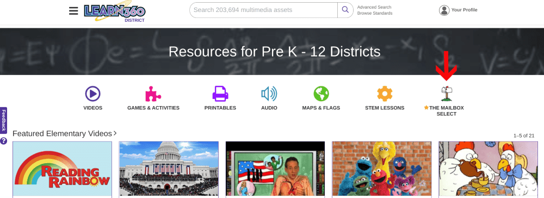Click the multimedia assets search field
Screen dimensions: 544x198
pos(264,10)
